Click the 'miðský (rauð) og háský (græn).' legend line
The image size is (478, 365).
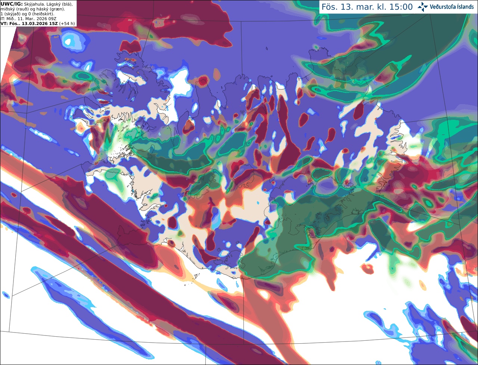pyautogui.click(x=32, y=9)
